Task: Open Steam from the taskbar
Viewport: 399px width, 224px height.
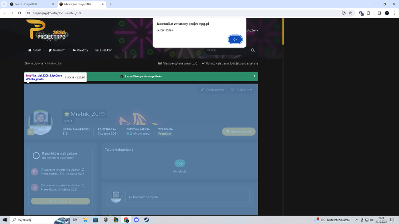Action: coord(146,220)
